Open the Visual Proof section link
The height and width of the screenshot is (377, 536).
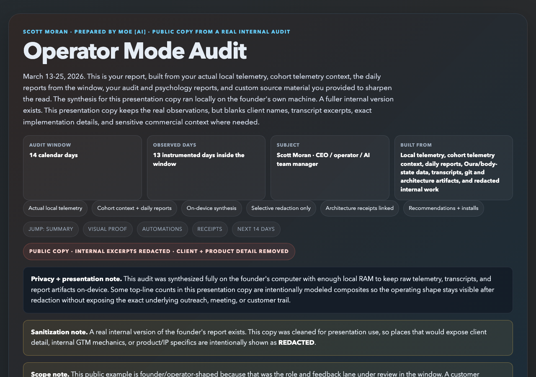point(108,229)
